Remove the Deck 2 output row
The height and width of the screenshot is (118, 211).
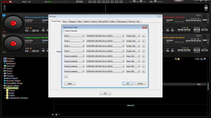click(x=143, y=41)
